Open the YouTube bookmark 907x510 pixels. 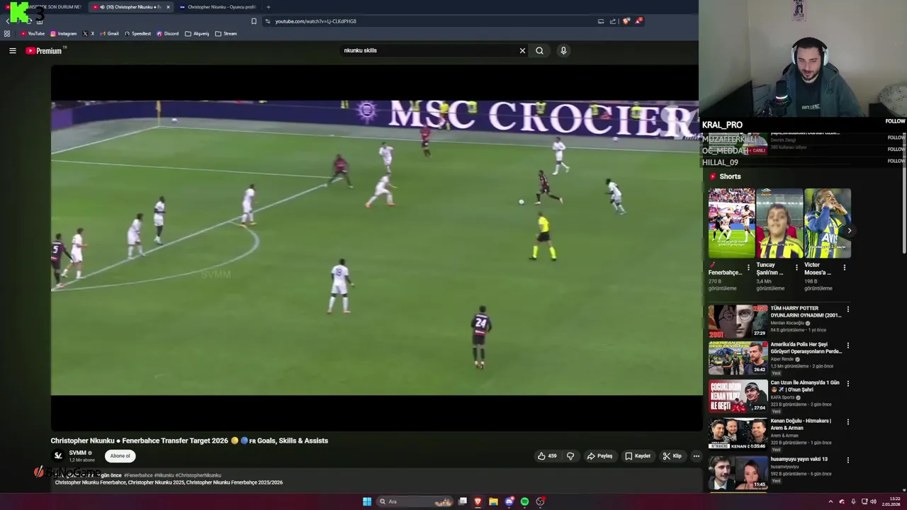click(x=33, y=33)
